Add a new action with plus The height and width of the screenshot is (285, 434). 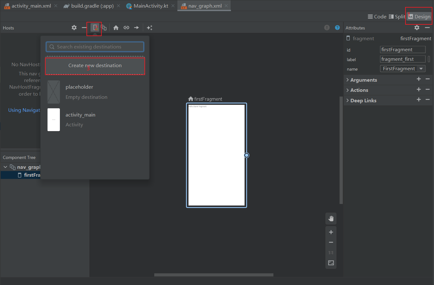coord(419,89)
